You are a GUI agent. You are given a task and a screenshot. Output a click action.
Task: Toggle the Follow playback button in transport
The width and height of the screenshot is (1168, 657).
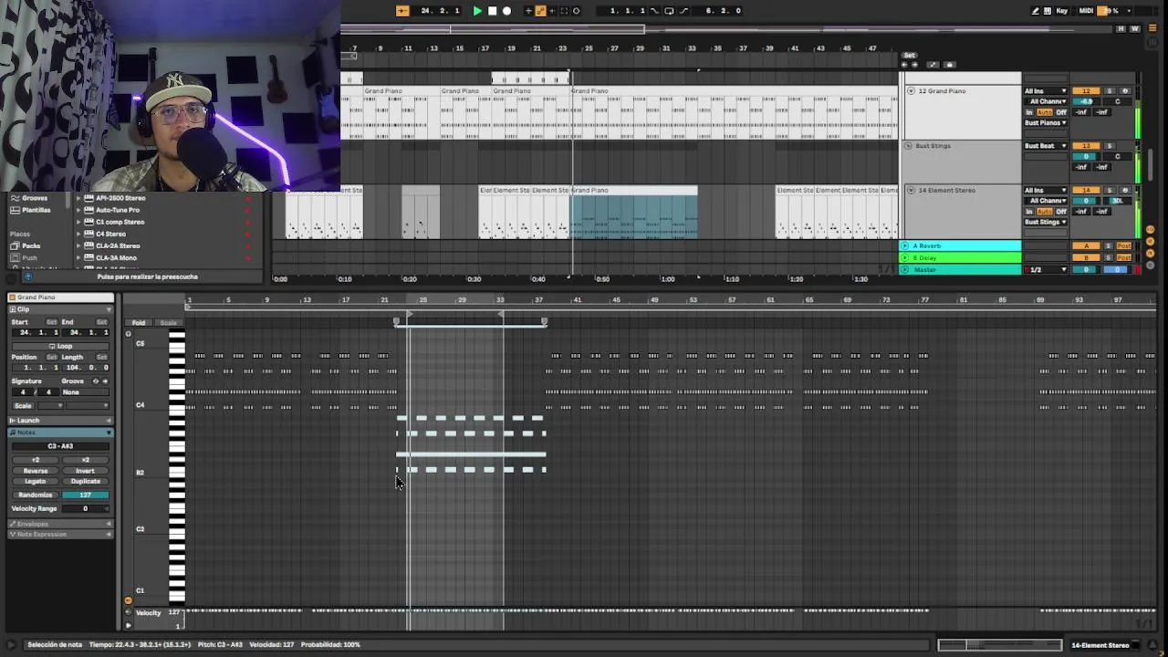click(x=402, y=11)
